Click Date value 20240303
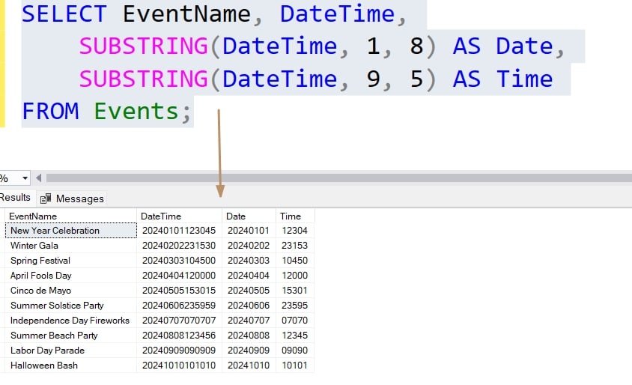632x385 pixels. coord(249,261)
